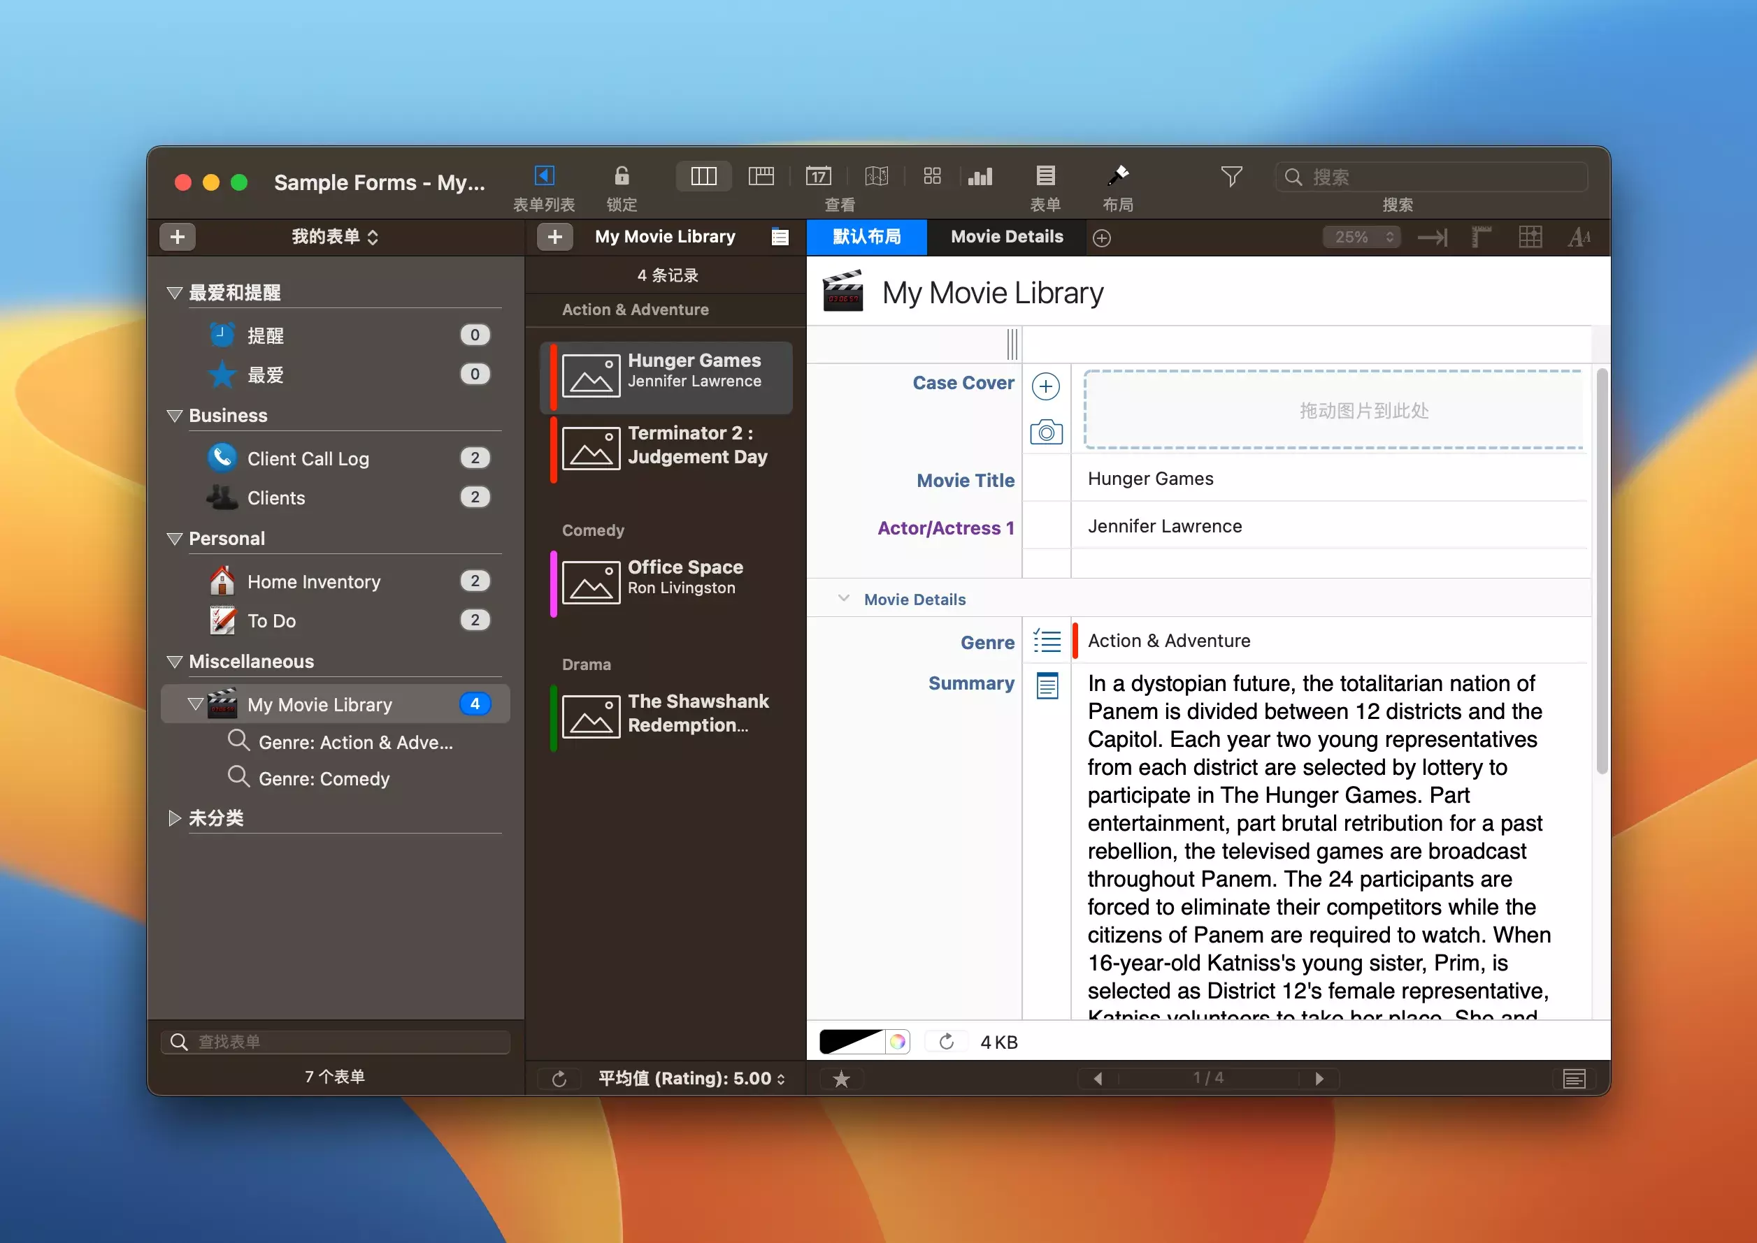Collapse the Business category
The height and width of the screenshot is (1243, 1757).
tap(175, 416)
